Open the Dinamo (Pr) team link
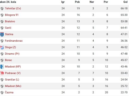Image resolution: width=129 pixels, height=96 pixels. coord(12,54)
